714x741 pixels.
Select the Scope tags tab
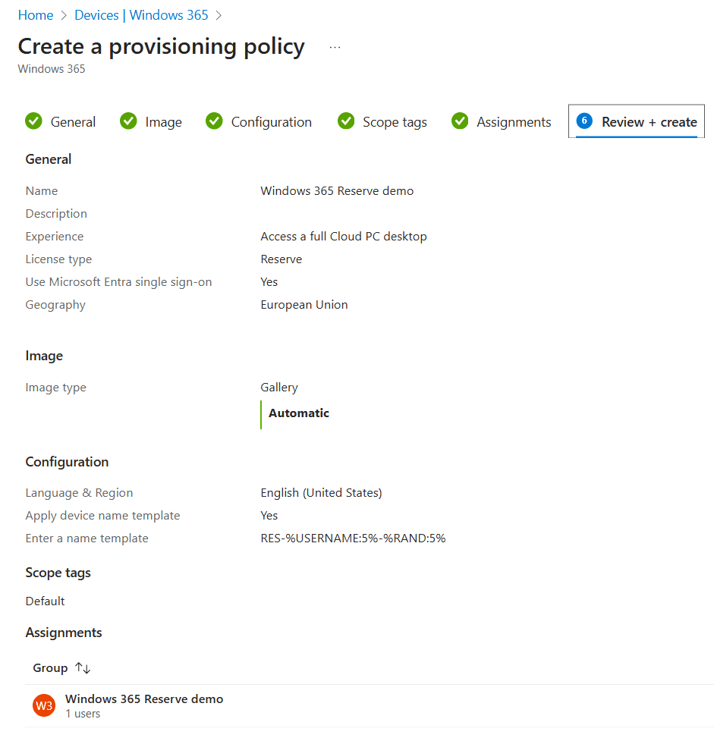[x=395, y=122]
